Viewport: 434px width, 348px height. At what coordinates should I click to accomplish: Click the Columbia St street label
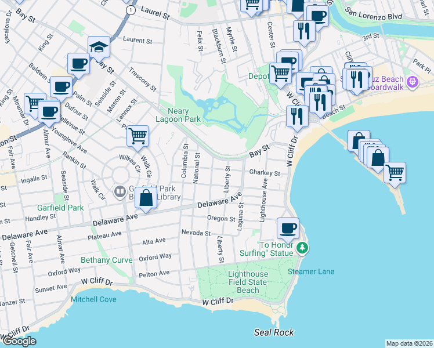(x=185, y=161)
